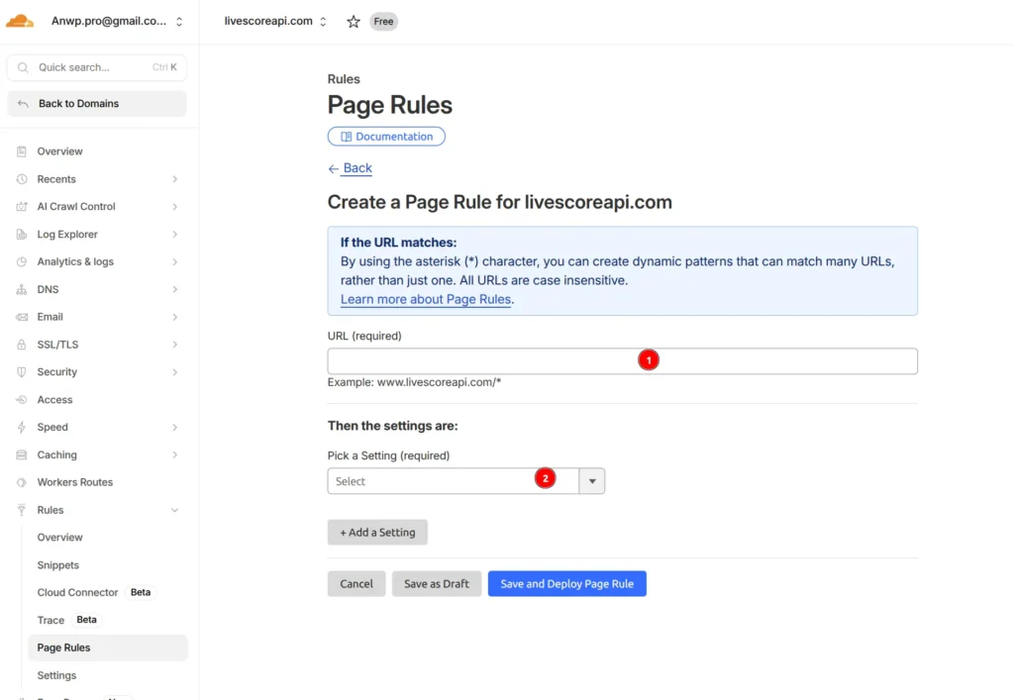Image resolution: width=1014 pixels, height=700 pixels.
Task: Click the Cloudflare logo icon
Action: pyautogui.click(x=20, y=22)
